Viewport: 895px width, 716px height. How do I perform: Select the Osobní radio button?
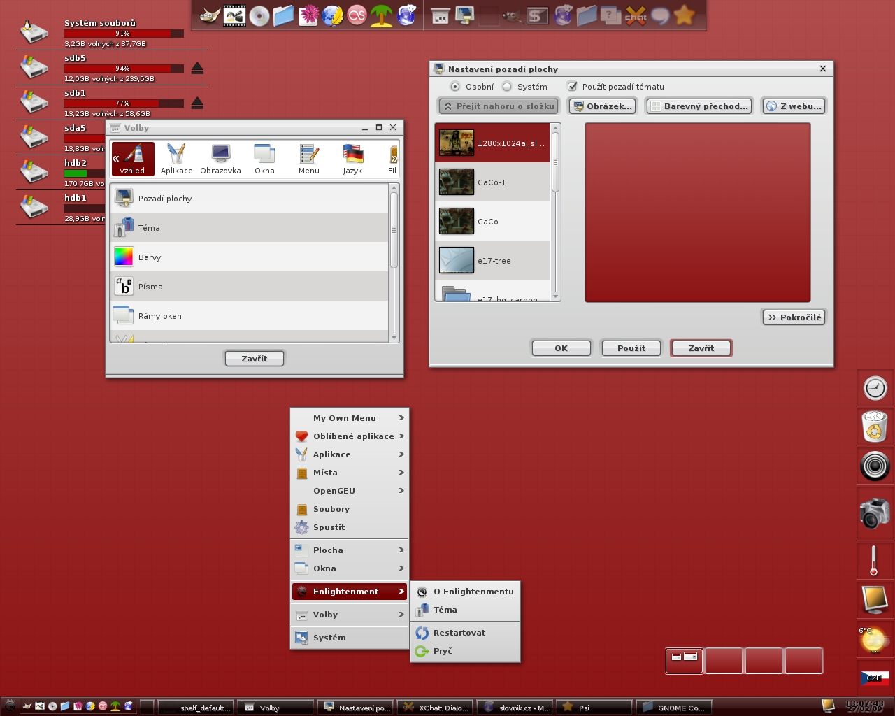[455, 87]
